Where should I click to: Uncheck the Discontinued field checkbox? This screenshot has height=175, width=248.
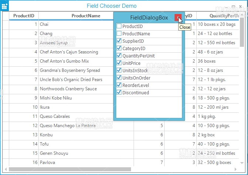(x=119, y=92)
